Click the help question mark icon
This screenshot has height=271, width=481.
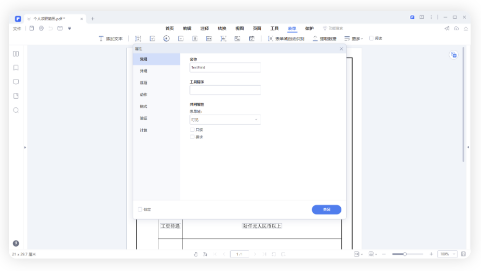(x=16, y=243)
